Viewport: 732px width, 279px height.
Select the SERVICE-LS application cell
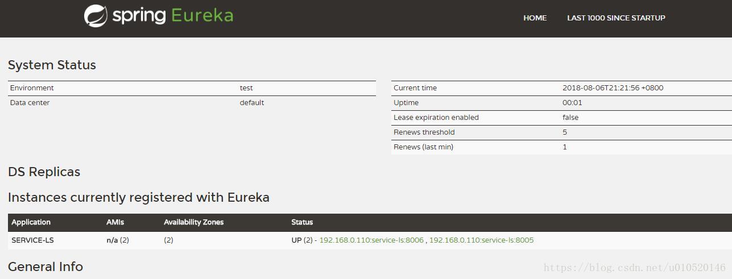(32, 240)
